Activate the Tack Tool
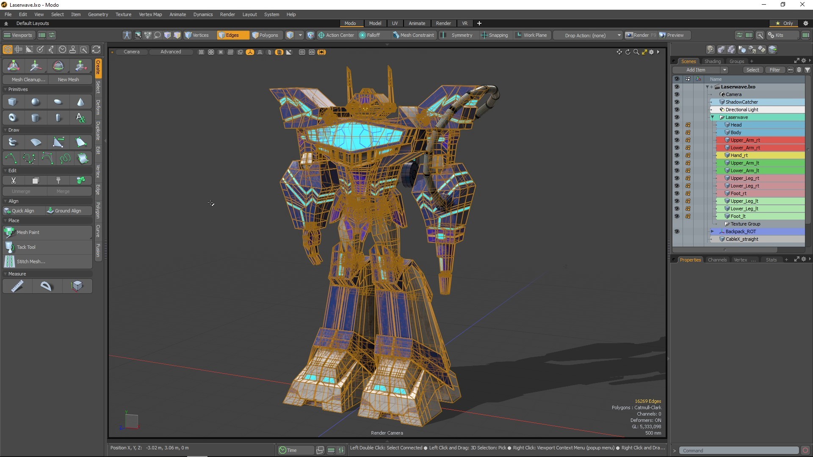Viewport: 813px width, 457px height. (x=26, y=247)
